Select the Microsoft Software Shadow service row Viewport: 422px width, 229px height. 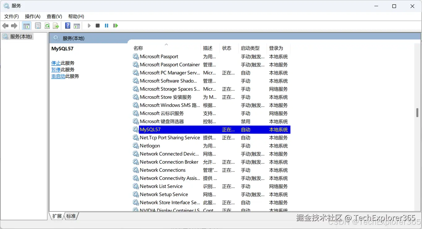point(211,81)
